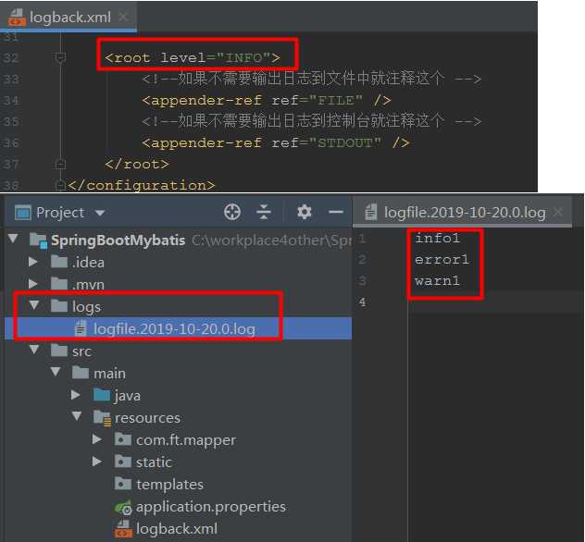Viewport: 585px width, 542px height.
Task: Click the closing </root> tag
Action: click(x=137, y=164)
